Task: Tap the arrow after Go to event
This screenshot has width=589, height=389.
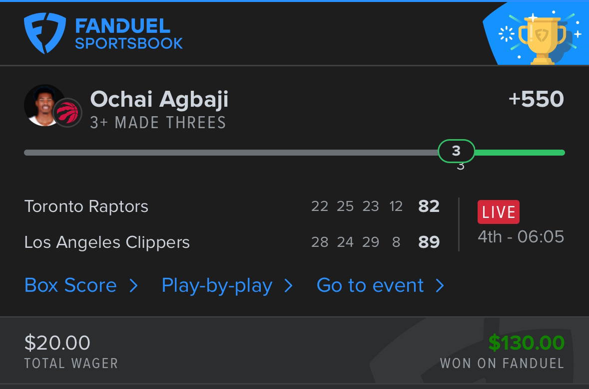Action: [x=440, y=286]
